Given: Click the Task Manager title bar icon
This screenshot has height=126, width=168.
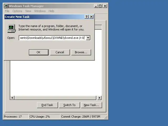Looking at the screenshot, I should pyautogui.click(x=6, y=6).
